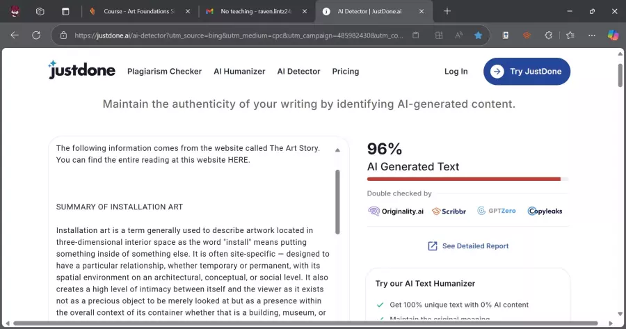Click the red AI Generated percentage bar
Screen dimensions: 626x329
click(x=464, y=179)
